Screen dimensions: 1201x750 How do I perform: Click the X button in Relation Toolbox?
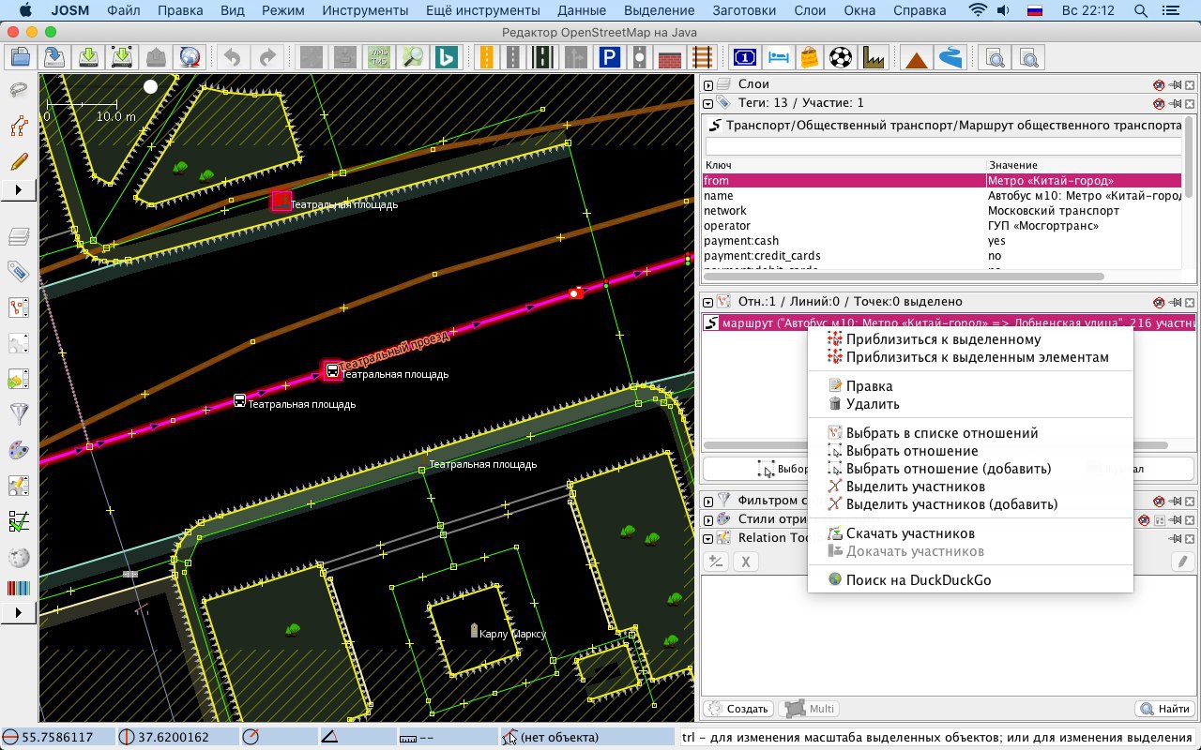[x=745, y=562]
